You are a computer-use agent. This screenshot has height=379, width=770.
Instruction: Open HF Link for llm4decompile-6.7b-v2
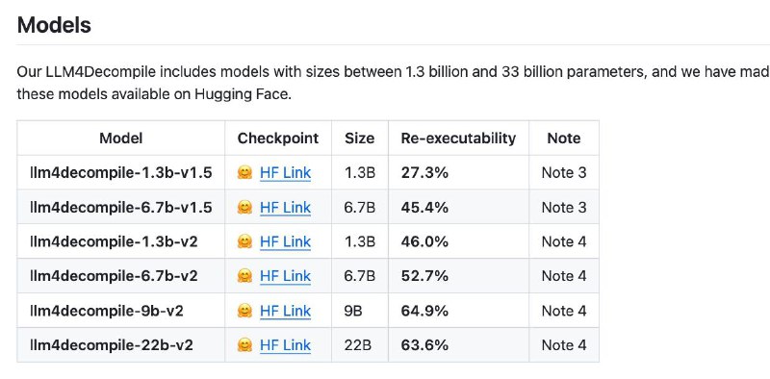[x=285, y=276]
